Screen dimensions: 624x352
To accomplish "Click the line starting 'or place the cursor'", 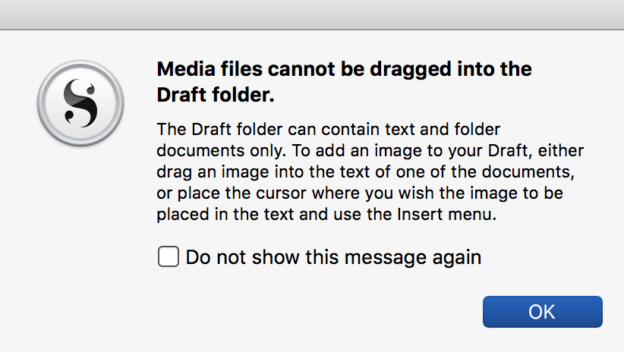I will 360,193.
